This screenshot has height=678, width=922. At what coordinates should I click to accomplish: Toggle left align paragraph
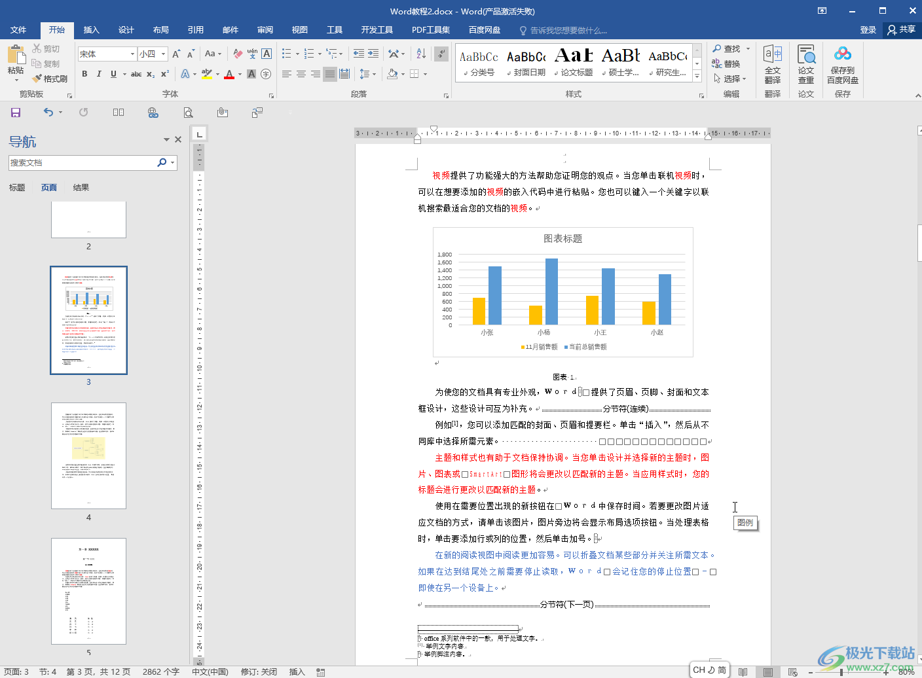(287, 74)
